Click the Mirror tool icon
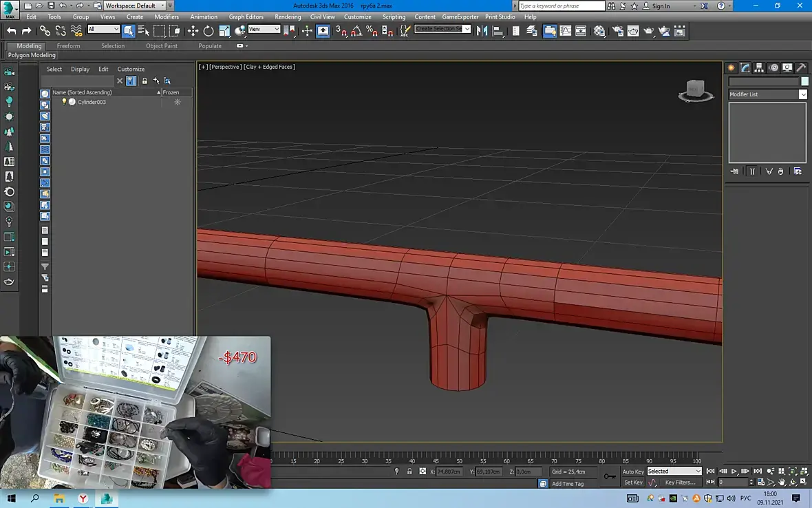 (482, 31)
